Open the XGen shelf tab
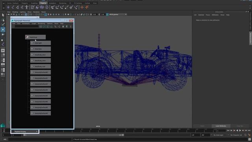The height and width of the screenshot is (142, 252). 95,3
